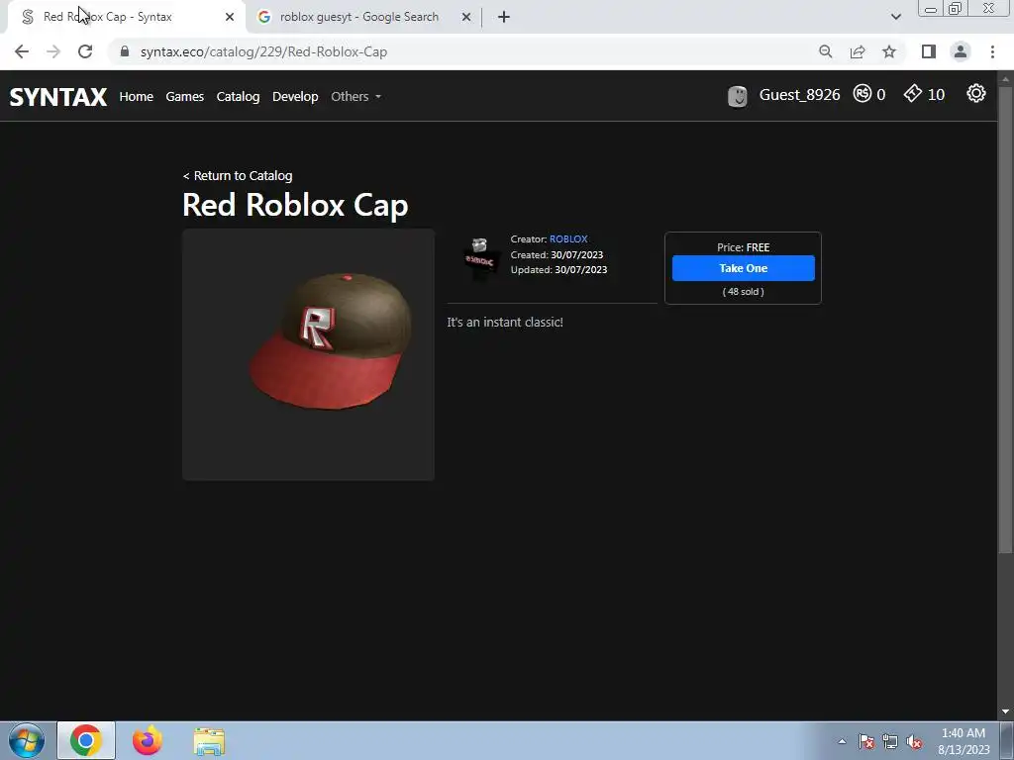Screen dimensions: 1014x760
Task: Click the network tray icon
Action: coord(890,742)
